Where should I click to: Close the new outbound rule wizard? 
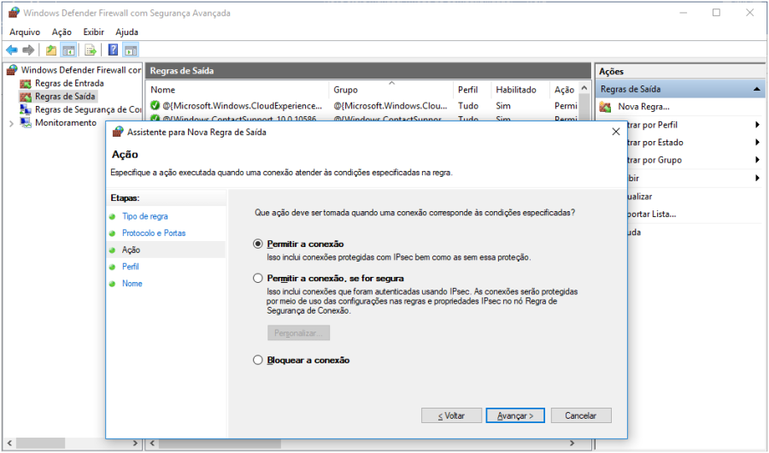[x=616, y=132]
